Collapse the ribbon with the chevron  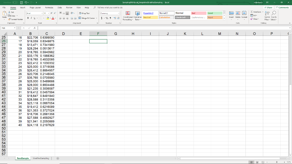pyautogui.click(x=290, y=23)
